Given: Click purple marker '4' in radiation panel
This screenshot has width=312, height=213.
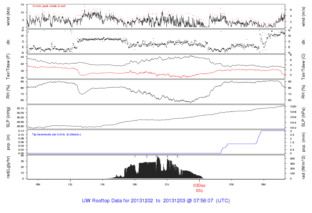Looking at the screenshot, I should click(x=167, y=157).
